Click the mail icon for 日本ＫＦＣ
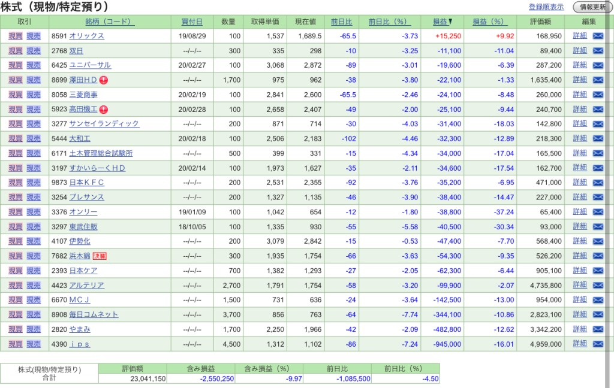614x388 pixels. coord(598,183)
